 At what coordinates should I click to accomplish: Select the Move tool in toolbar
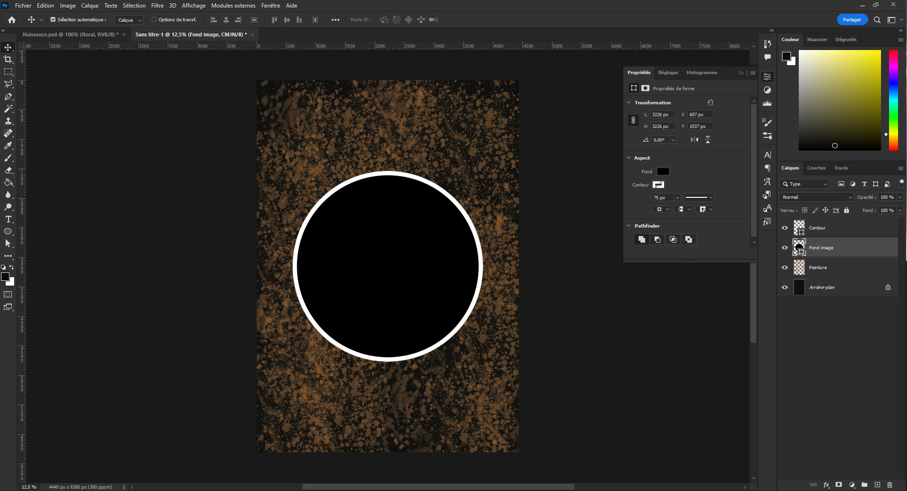8,47
